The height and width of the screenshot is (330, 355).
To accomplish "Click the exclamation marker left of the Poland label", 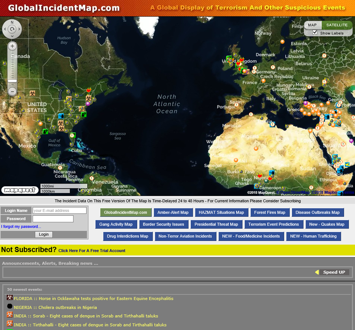I will 273,67.
